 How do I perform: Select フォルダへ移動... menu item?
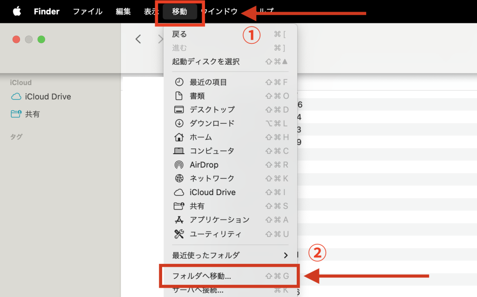(x=202, y=276)
